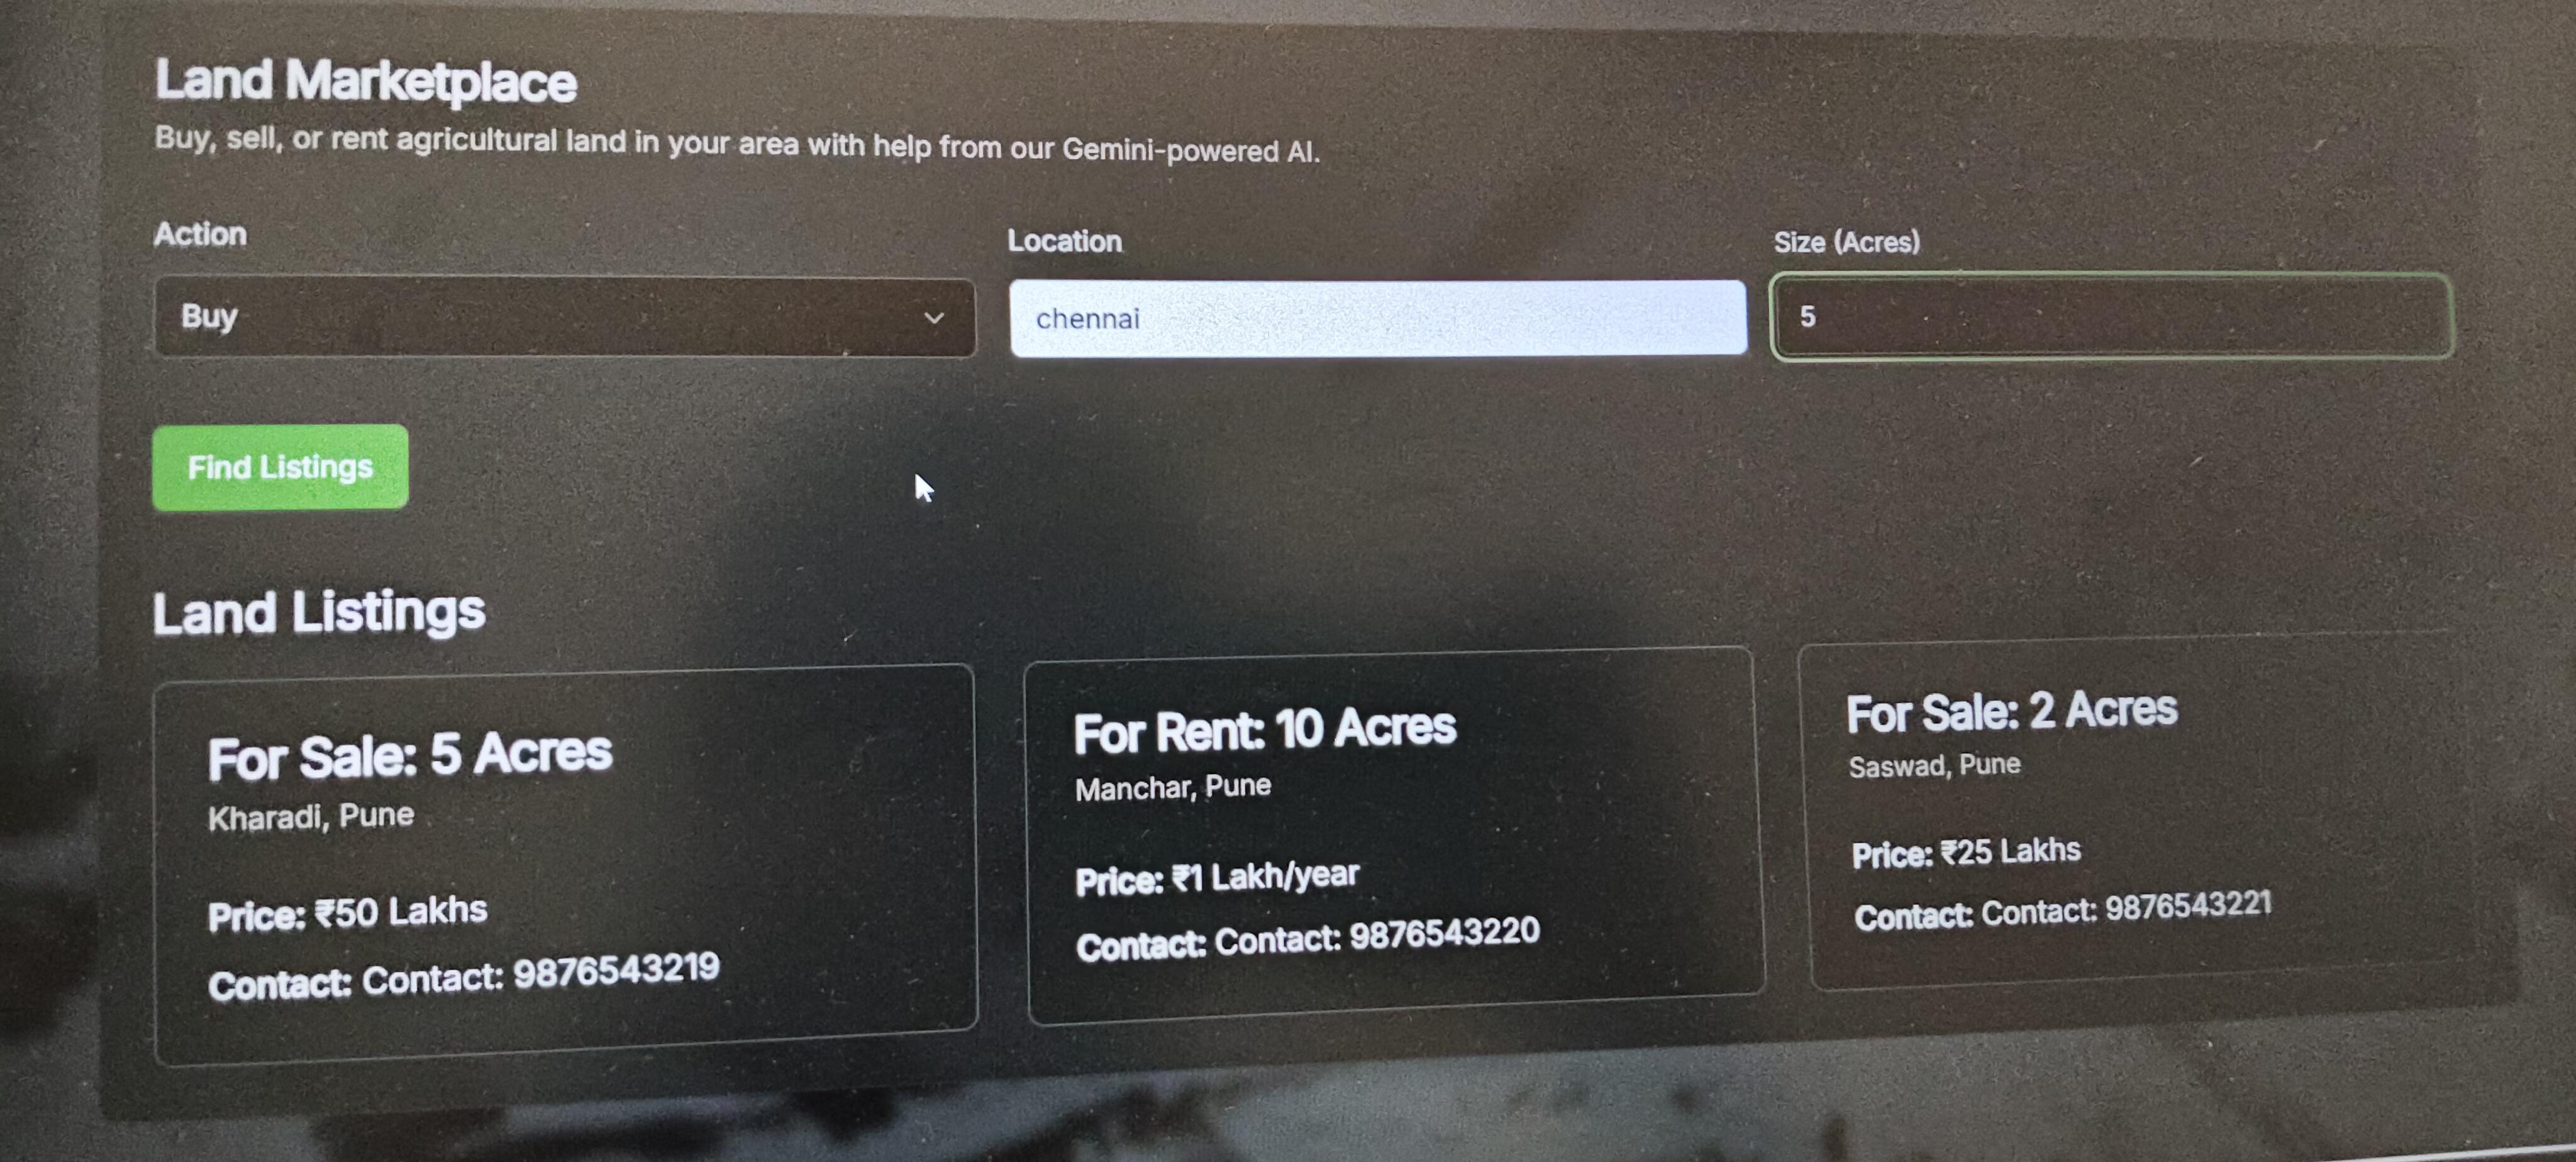Open the Action dropdown showing Buy
The image size is (2576, 1162).
pos(564,317)
